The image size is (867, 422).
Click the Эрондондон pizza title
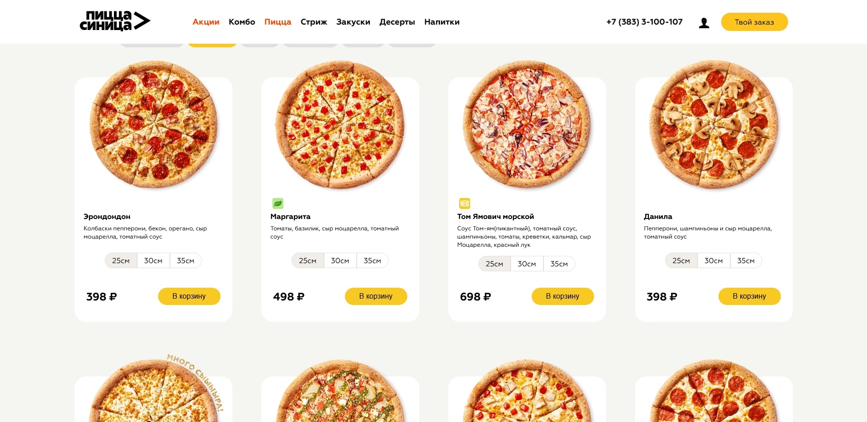pyautogui.click(x=107, y=217)
